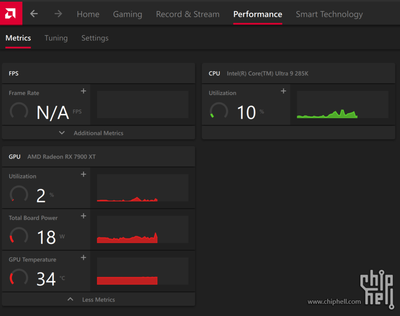Click the GPU header label
Image resolution: width=400 pixels, height=316 pixels.
tap(15, 157)
